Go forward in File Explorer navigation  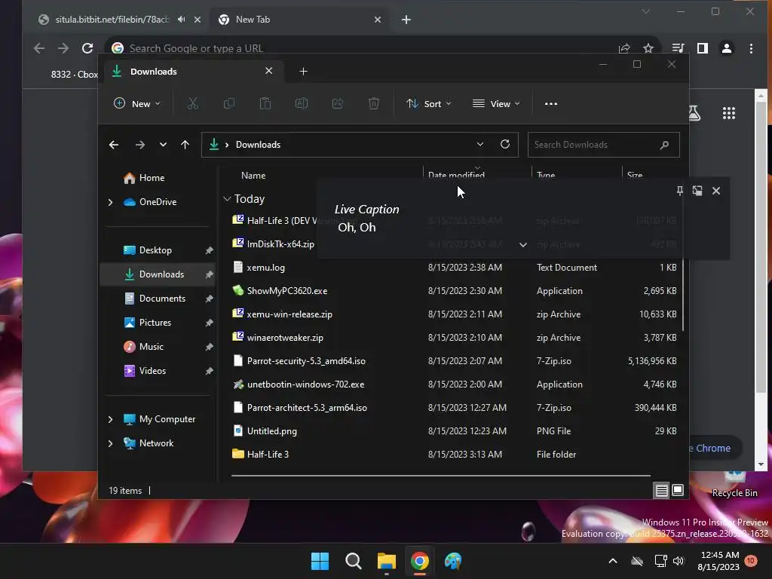point(139,145)
